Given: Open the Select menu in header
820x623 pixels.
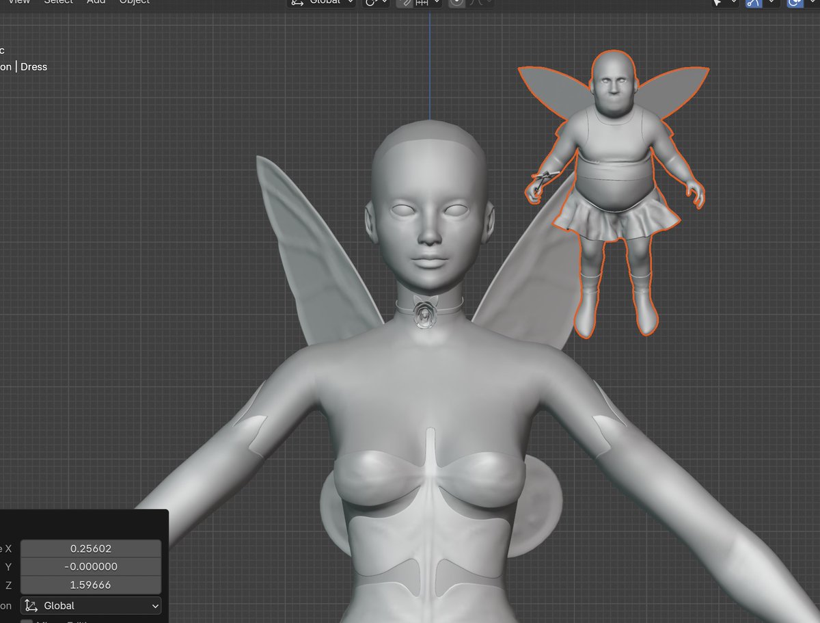Looking at the screenshot, I should pos(58,3).
